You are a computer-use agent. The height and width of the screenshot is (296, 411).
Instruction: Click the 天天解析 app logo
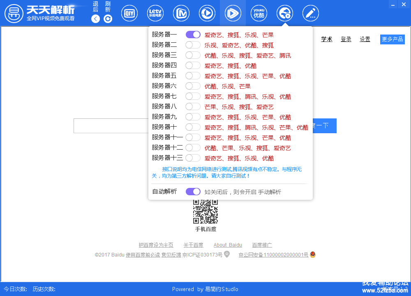tap(14, 14)
